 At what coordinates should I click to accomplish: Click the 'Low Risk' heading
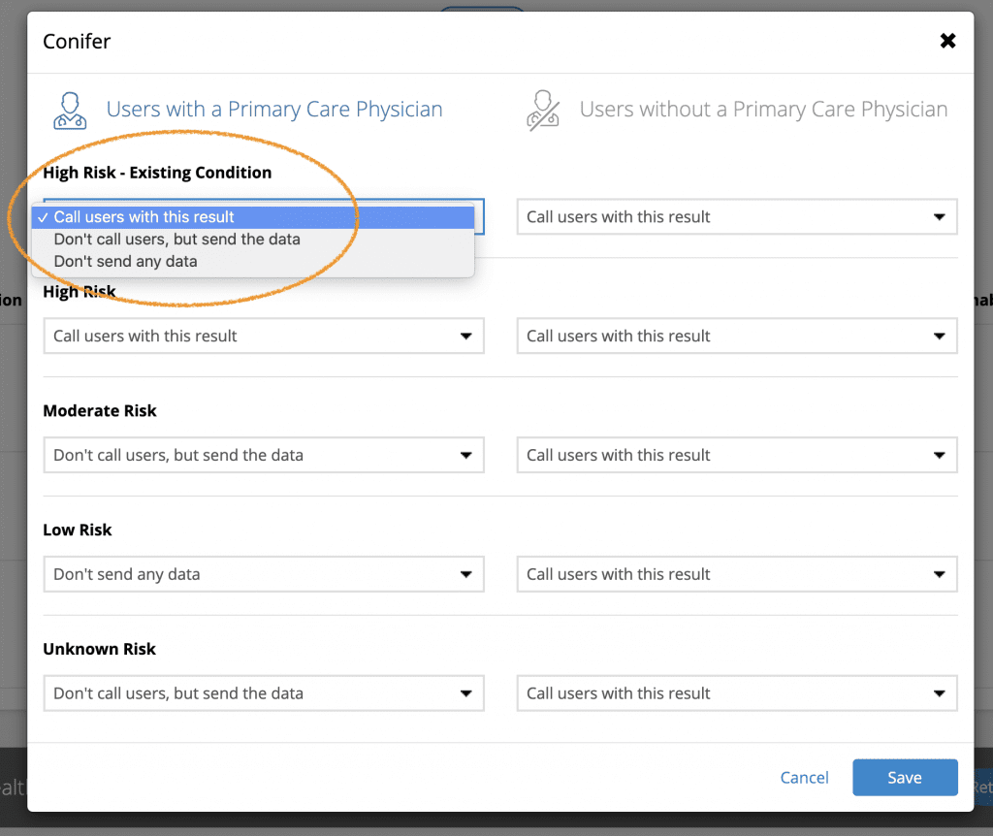click(78, 530)
